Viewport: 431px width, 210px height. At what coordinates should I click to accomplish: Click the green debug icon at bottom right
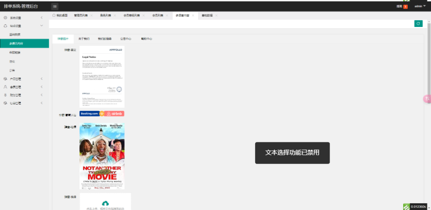406,206
